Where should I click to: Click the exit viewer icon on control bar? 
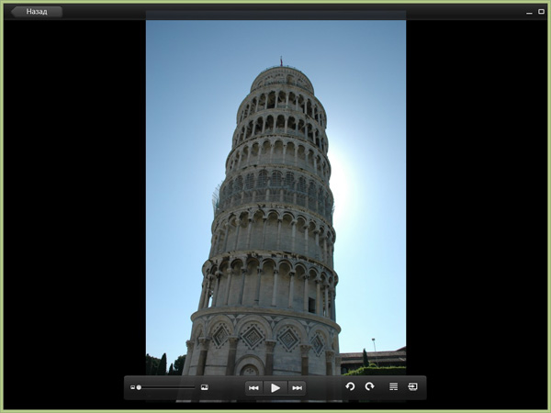pyautogui.click(x=413, y=387)
